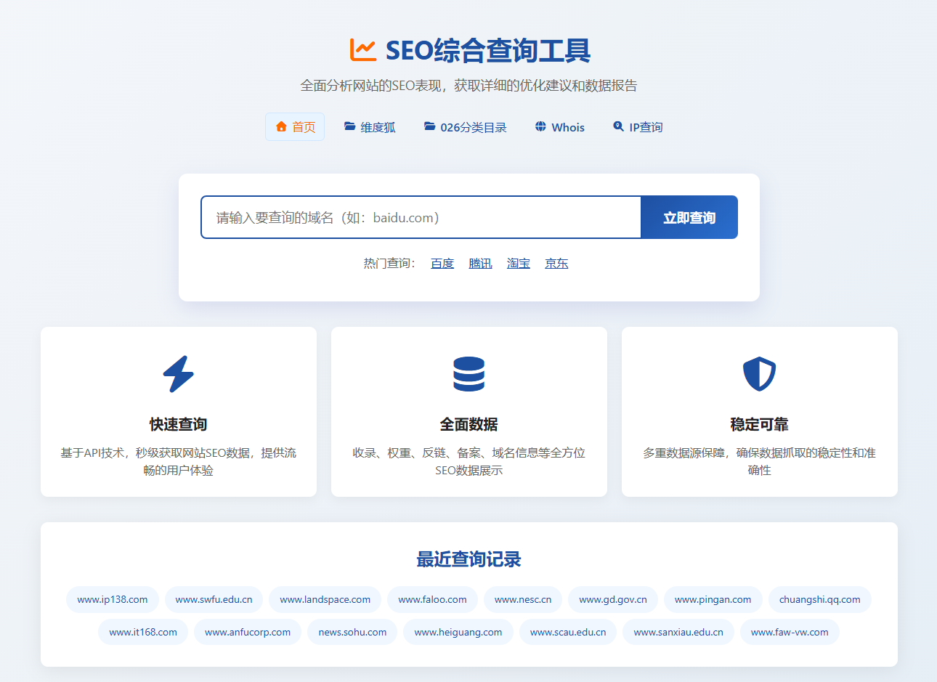Click the shield 稳定可靠 icon
Image resolution: width=937 pixels, height=682 pixels.
tap(759, 374)
